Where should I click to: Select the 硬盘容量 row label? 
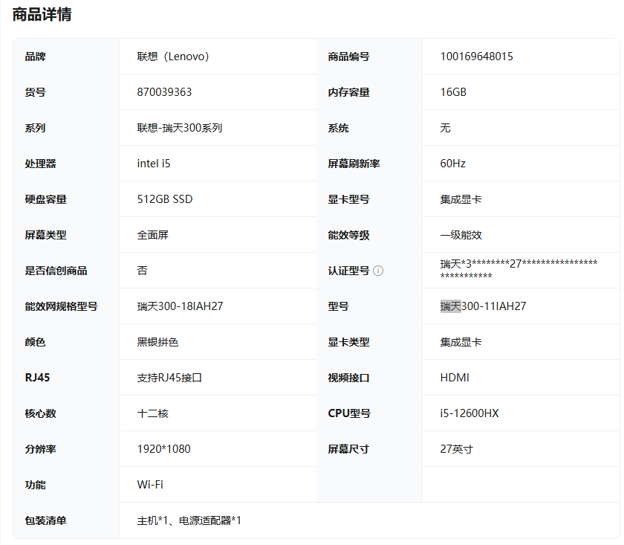(x=45, y=199)
